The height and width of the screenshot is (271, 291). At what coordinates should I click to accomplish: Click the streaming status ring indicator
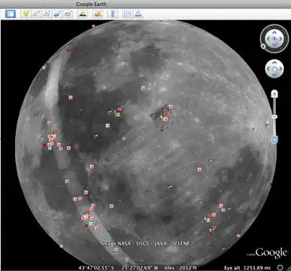click(280, 268)
